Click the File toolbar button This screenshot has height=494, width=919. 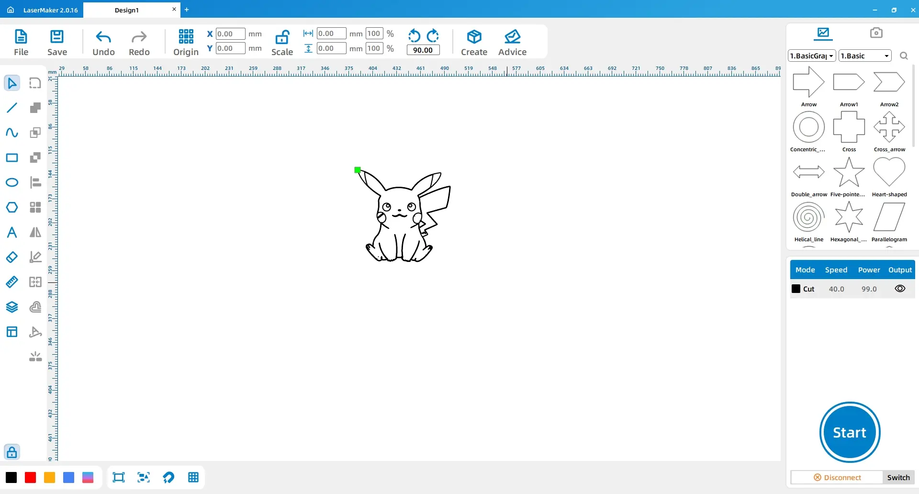click(21, 42)
